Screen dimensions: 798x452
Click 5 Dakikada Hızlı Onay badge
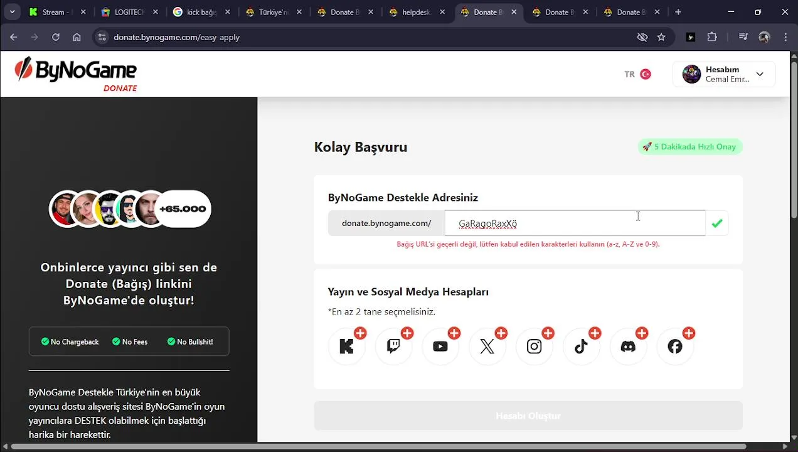690,146
